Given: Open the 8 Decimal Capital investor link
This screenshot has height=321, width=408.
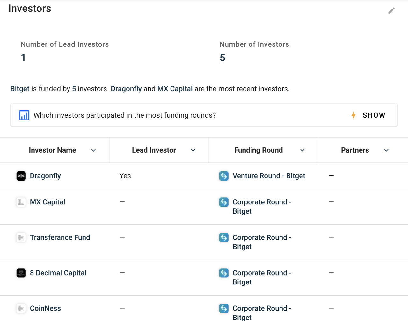Looking at the screenshot, I should pos(58,273).
